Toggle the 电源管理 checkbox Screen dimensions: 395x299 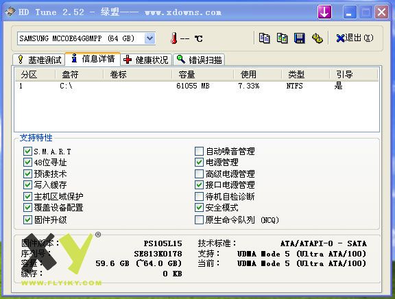click(199, 163)
